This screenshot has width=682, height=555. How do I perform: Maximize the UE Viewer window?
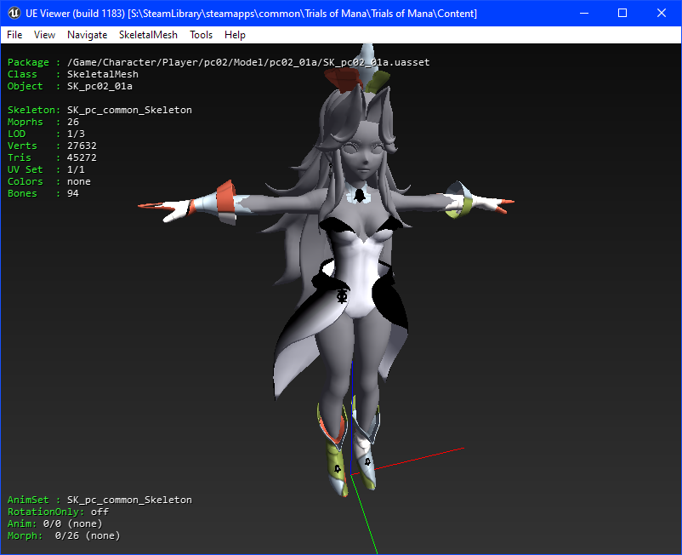tap(622, 13)
